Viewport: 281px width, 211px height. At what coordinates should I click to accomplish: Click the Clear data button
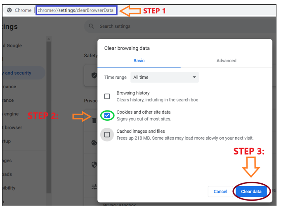(251, 192)
